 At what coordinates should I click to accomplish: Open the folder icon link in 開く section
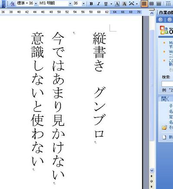[164, 127]
